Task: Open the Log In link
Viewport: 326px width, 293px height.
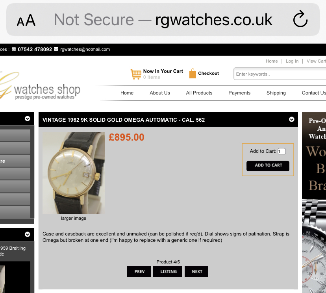Action: (x=292, y=61)
